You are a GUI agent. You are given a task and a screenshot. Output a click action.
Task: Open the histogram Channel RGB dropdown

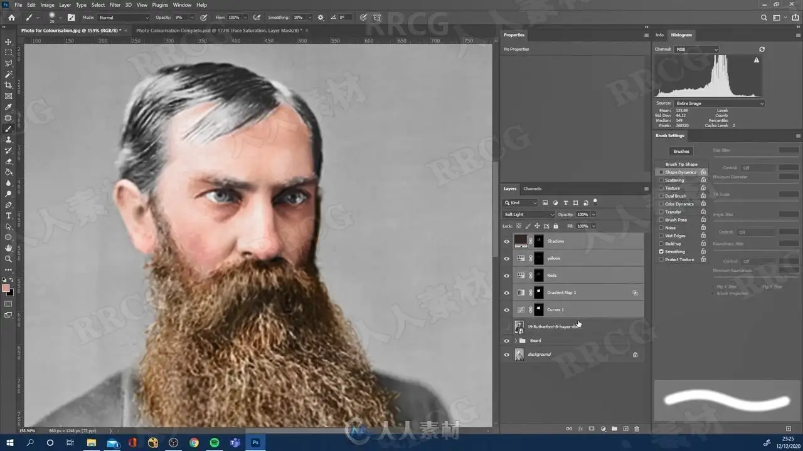(696, 49)
